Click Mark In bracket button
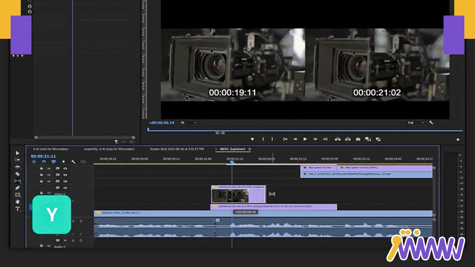Image resolution: width=475 pixels, height=267 pixels. point(263,139)
